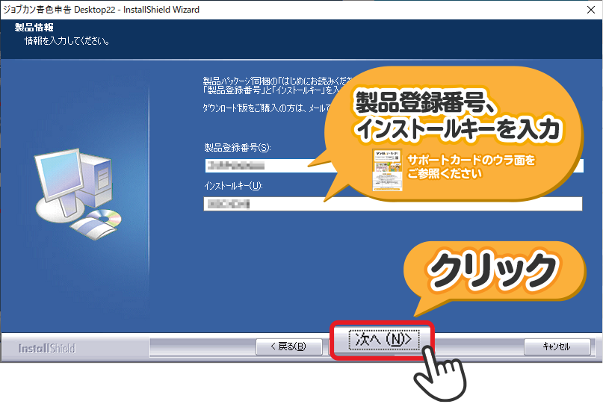Image resolution: width=603 pixels, height=404 pixels.
Task: Go back with the 戻る(B) button
Action: click(289, 346)
